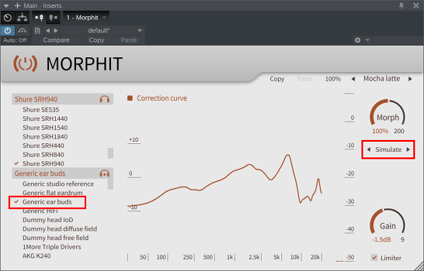Add insert with the plus icon
424x271 pixels.
coord(17,5)
